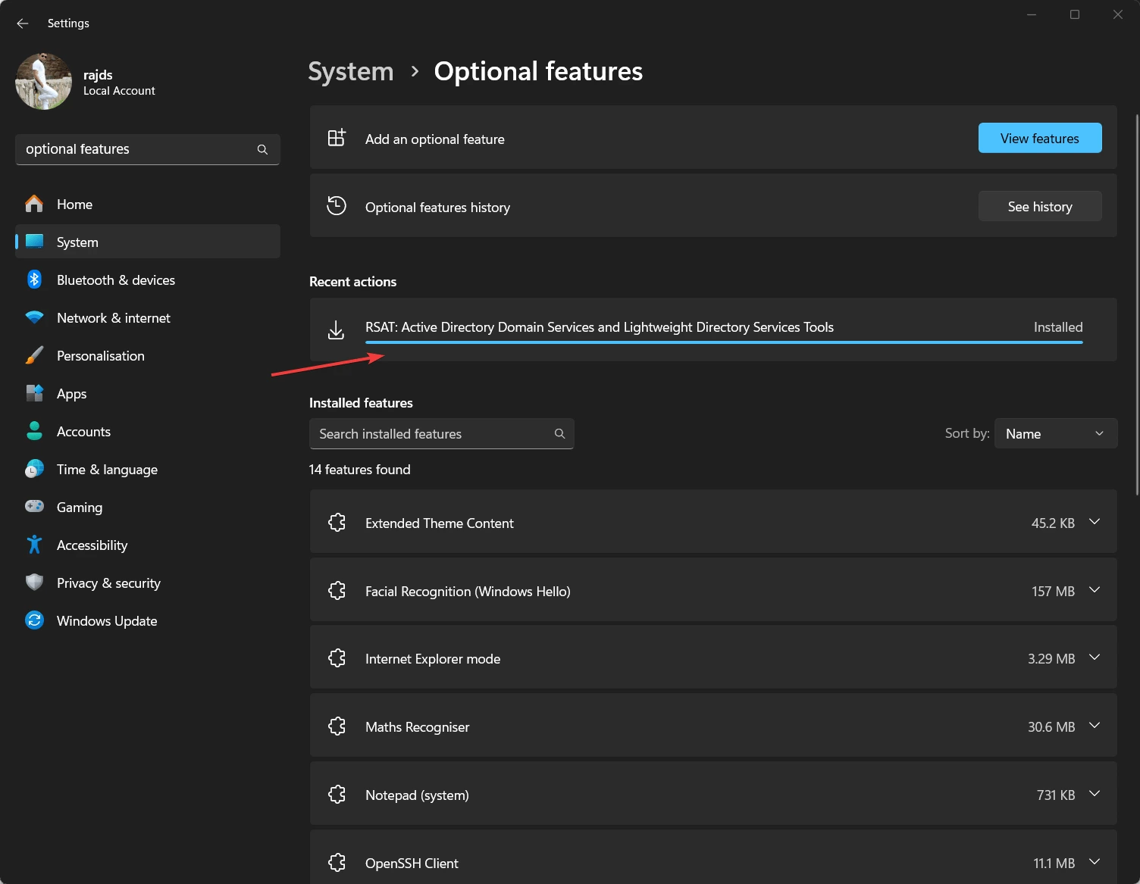Open Accounts settings
The width and height of the screenshot is (1140, 884).
pos(148,431)
